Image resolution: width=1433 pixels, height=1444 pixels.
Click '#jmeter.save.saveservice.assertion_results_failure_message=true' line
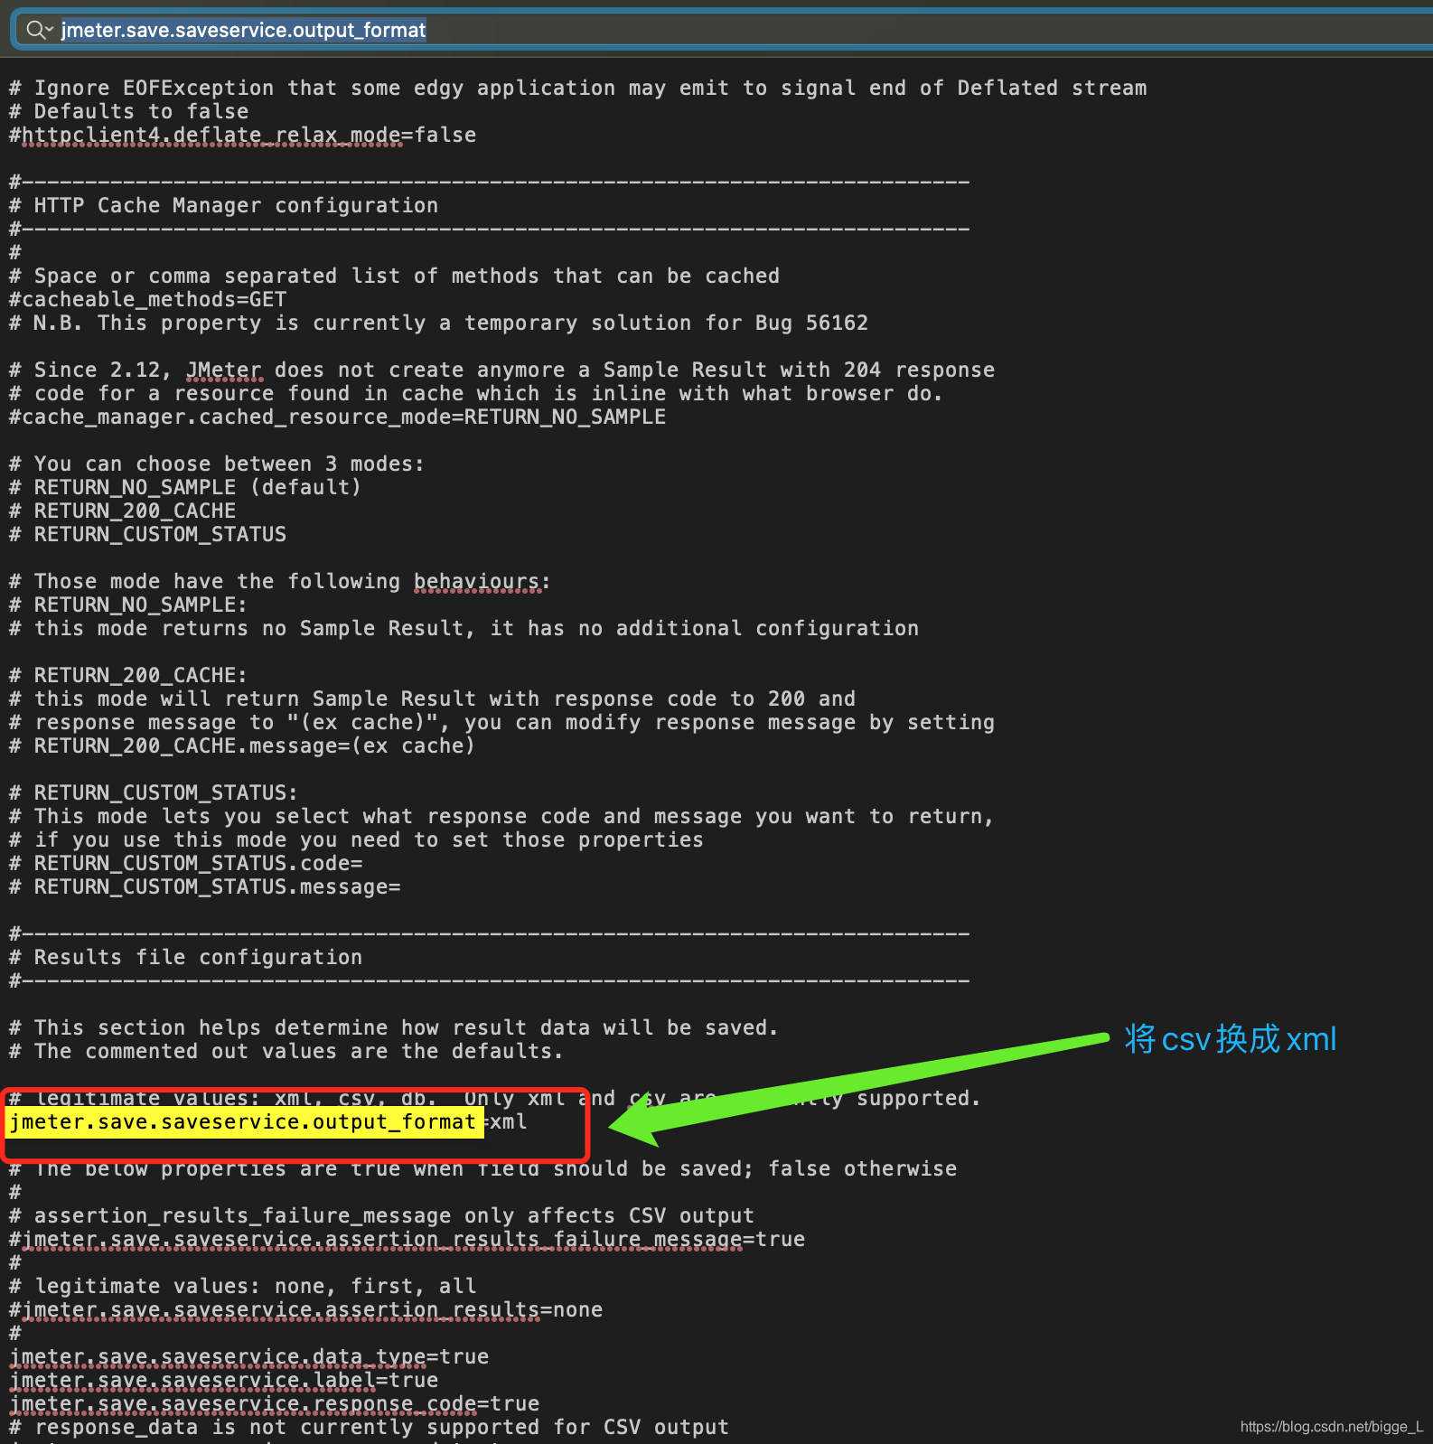point(407,1240)
